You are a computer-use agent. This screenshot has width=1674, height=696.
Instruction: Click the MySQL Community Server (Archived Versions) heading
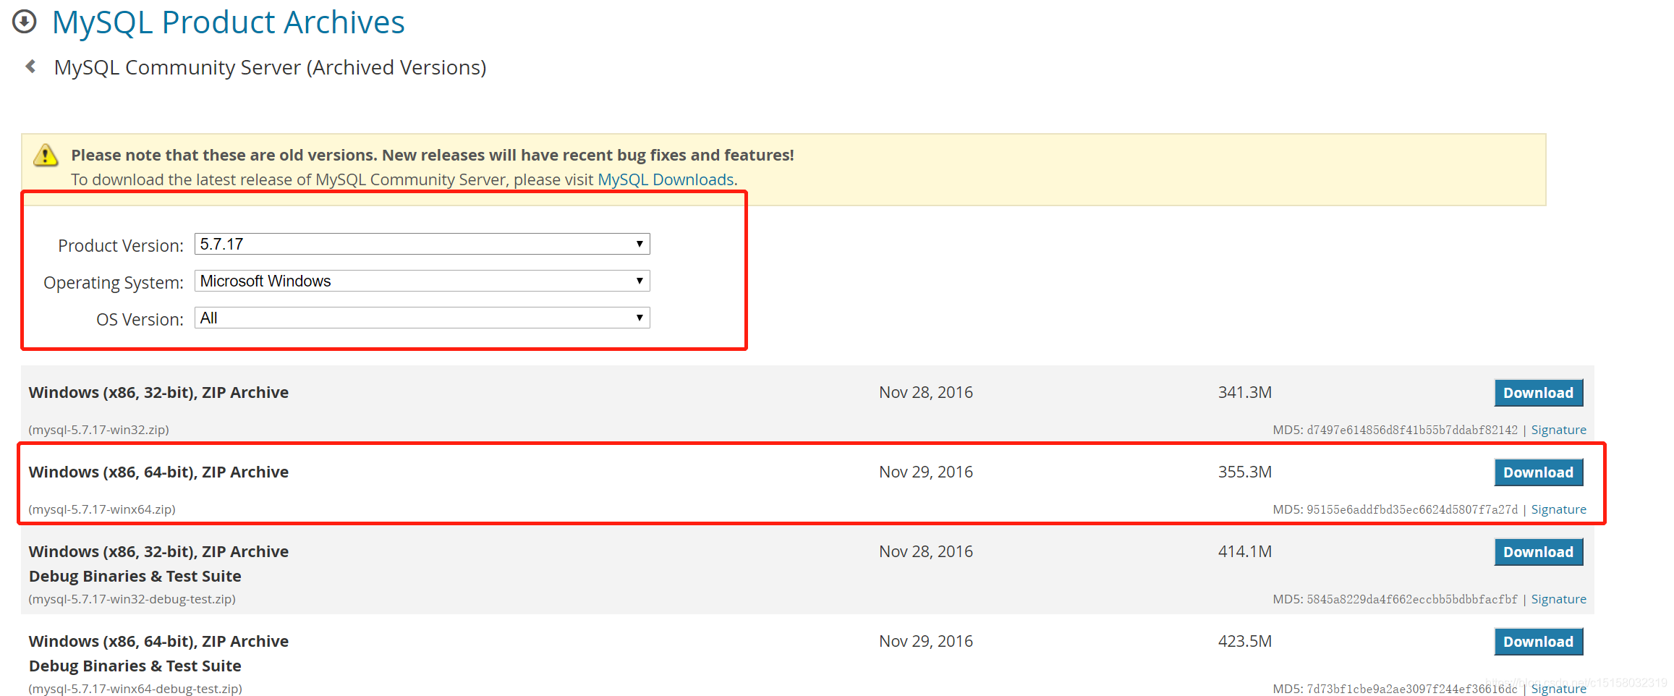[x=270, y=67]
